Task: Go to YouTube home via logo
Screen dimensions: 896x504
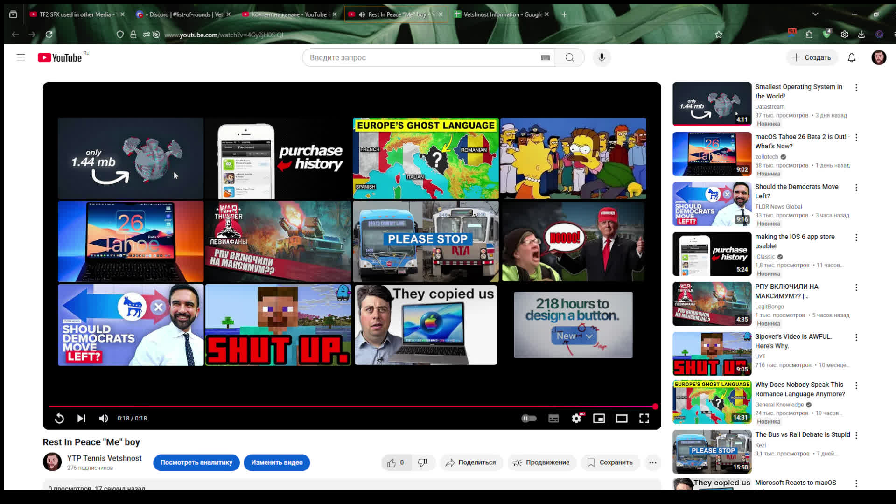Action: point(60,57)
